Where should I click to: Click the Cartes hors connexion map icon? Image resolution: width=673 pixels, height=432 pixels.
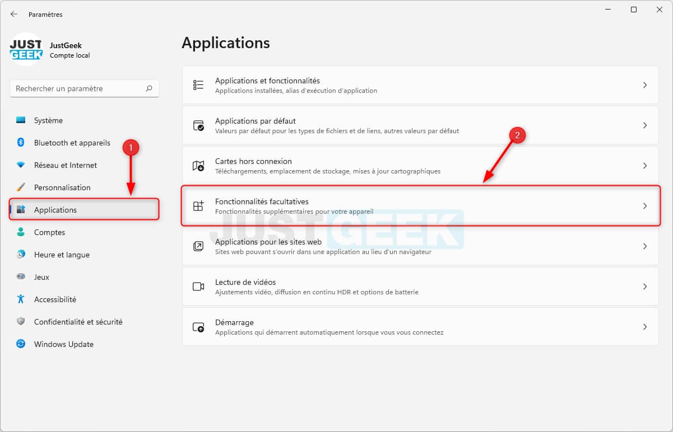tap(198, 166)
